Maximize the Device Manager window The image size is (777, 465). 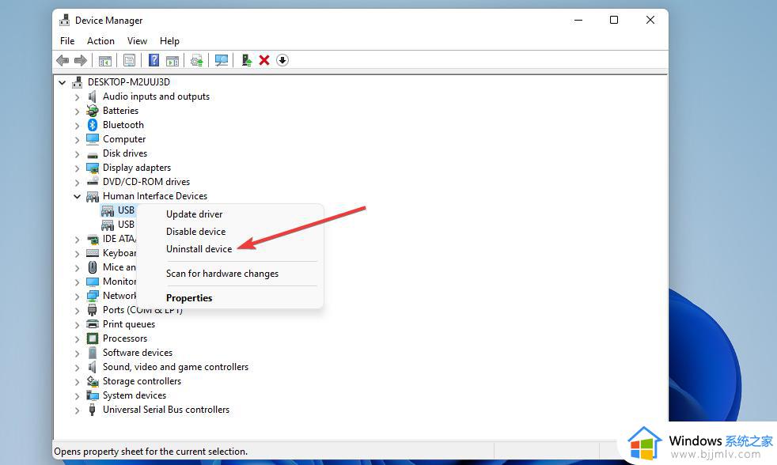(x=614, y=20)
